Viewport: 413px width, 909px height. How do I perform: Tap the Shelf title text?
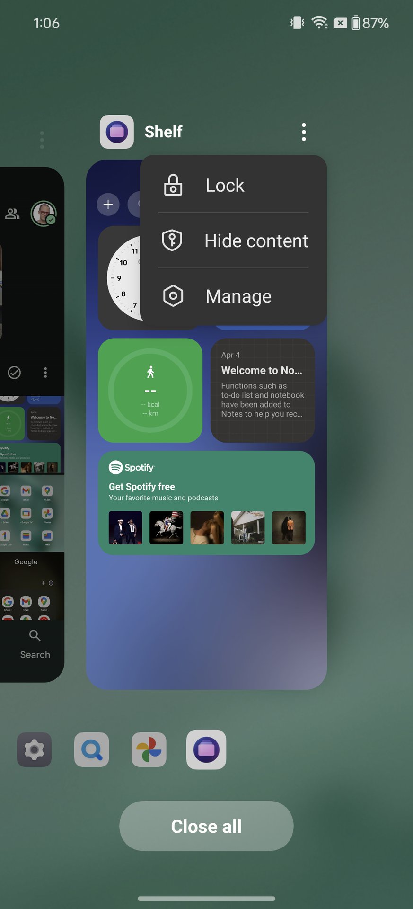click(163, 132)
